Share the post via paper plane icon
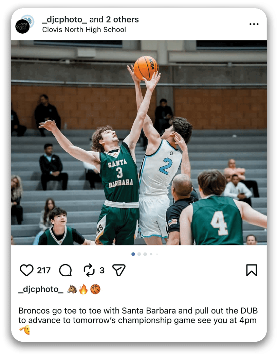 click(119, 270)
